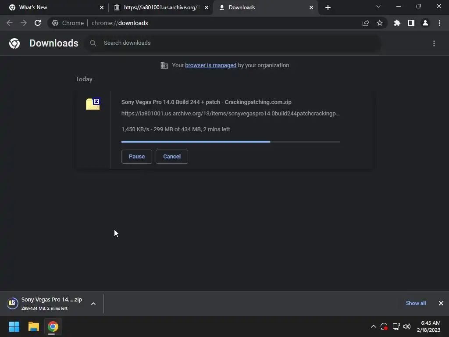Show hidden system tray icons

(x=374, y=326)
